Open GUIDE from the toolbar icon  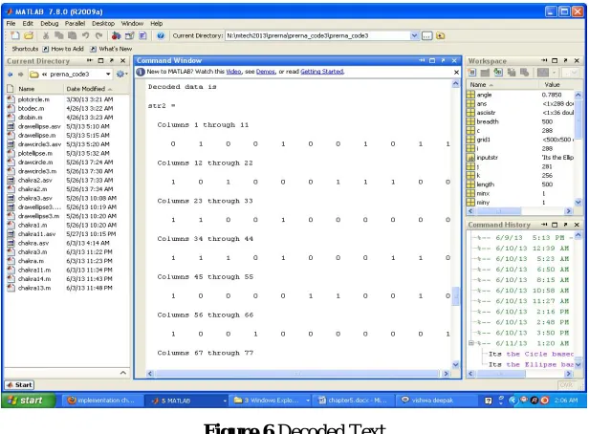coord(130,35)
